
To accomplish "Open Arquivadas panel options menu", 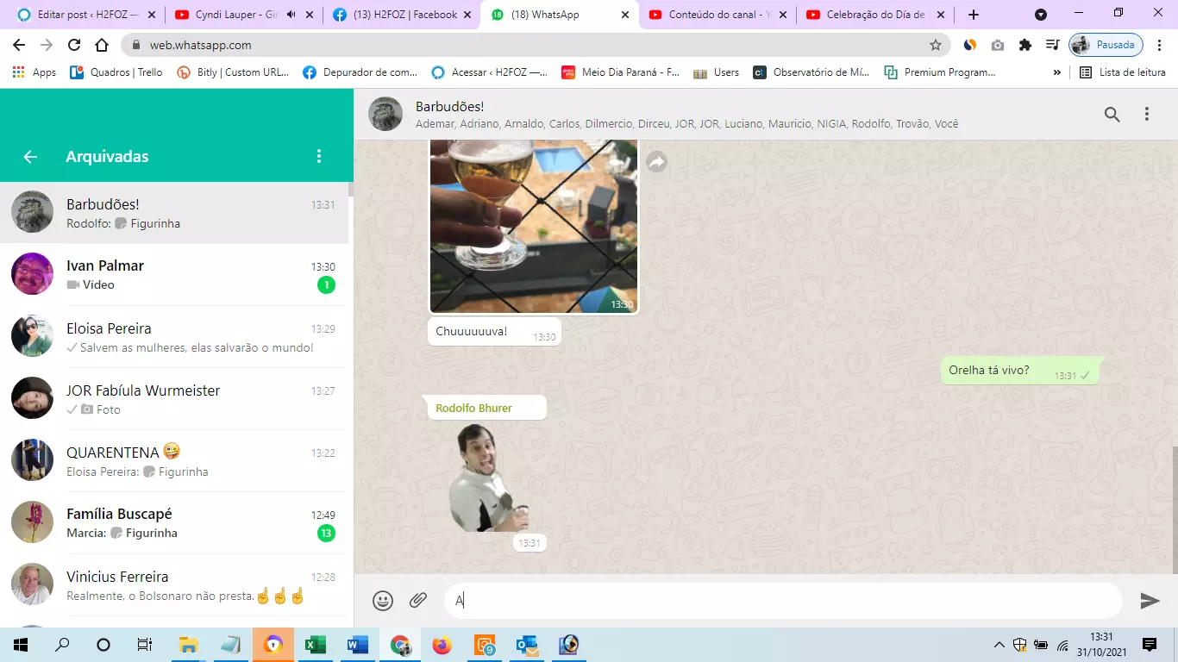I will coord(319,156).
